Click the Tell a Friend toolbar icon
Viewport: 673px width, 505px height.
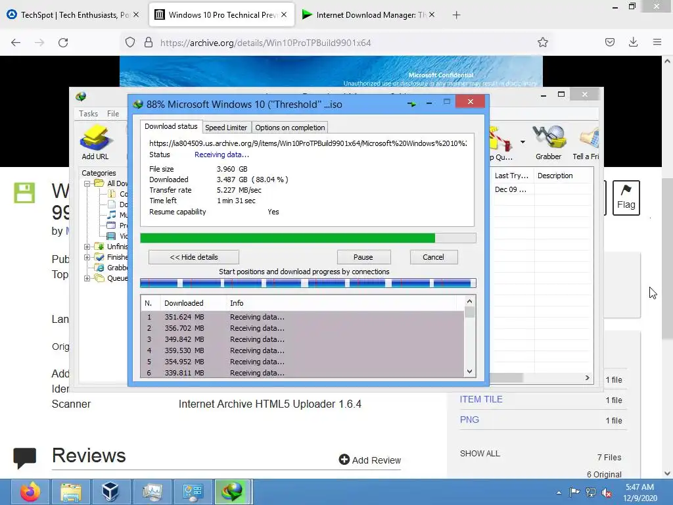[587, 142]
